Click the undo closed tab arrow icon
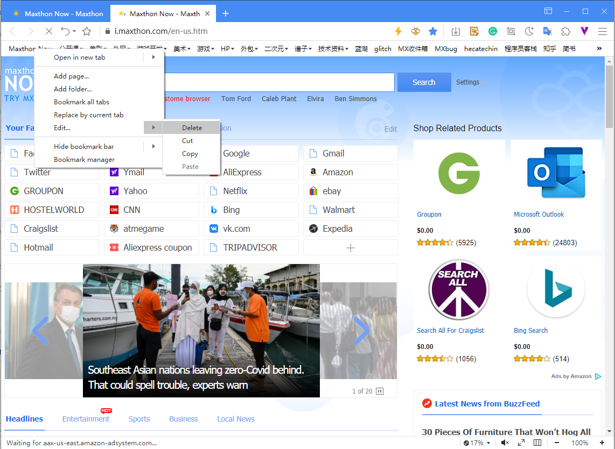Image resolution: width=615 pixels, height=449 pixels. [x=65, y=31]
